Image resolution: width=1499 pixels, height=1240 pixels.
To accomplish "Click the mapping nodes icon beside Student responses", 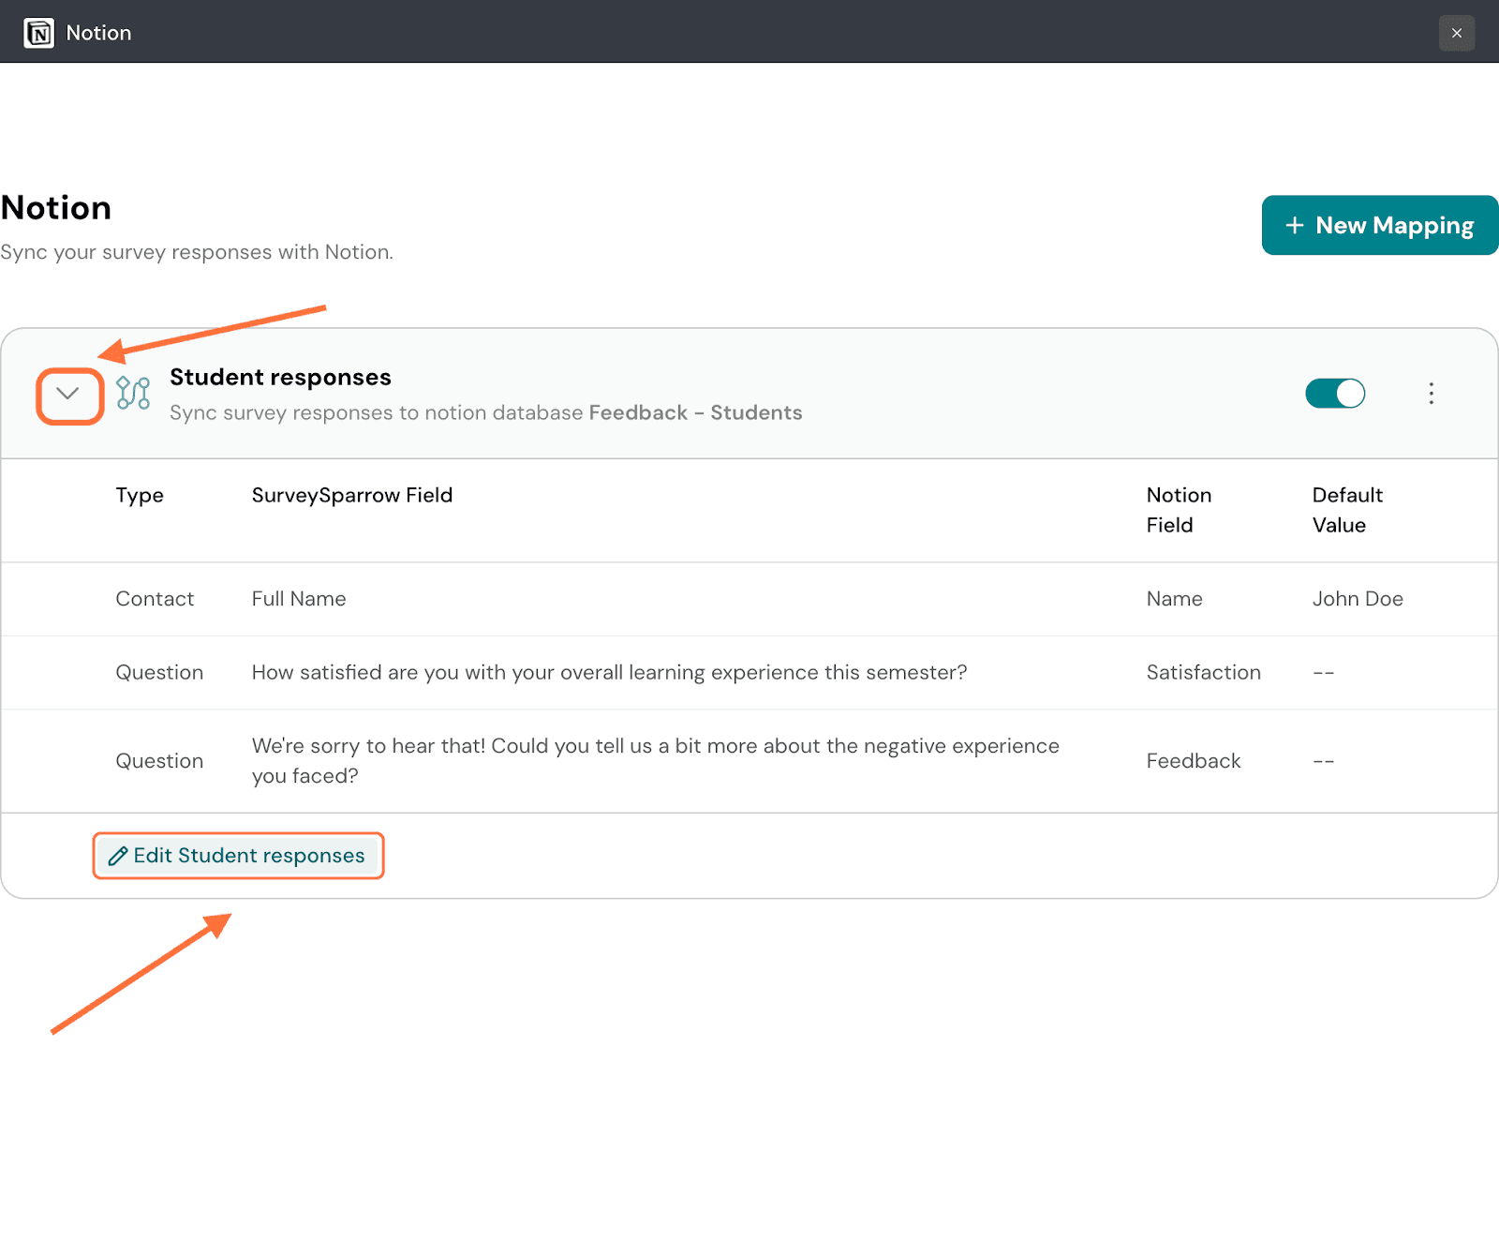I will pyautogui.click(x=133, y=393).
